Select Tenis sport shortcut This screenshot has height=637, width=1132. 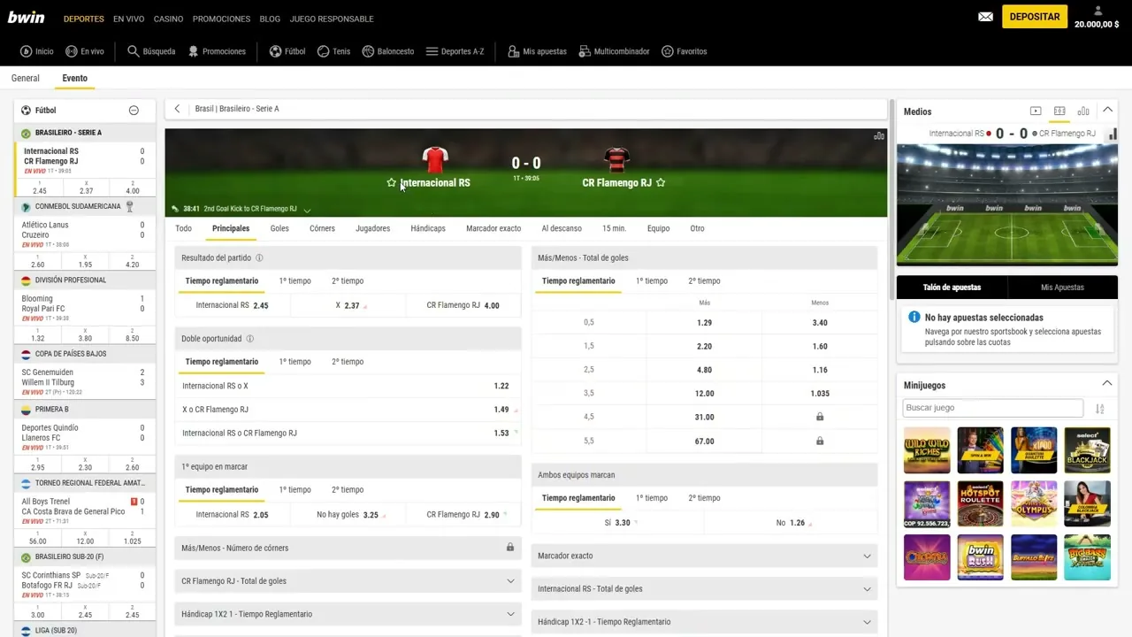(334, 51)
